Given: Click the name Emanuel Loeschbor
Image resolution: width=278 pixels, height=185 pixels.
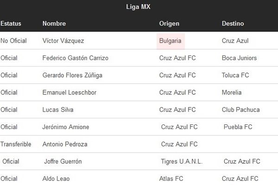Looking at the screenshot, I should (x=69, y=92).
